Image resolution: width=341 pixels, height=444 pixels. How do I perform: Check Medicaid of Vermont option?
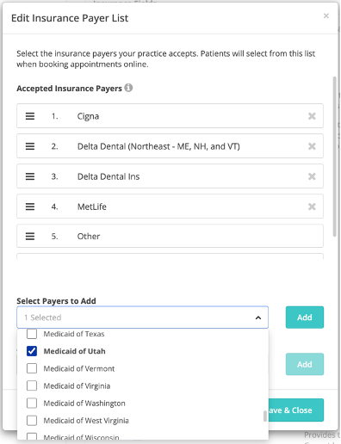point(32,368)
